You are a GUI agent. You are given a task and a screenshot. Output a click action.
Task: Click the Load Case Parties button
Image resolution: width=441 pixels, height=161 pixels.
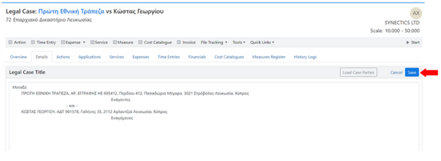pyautogui.click(x=358, y=73)
